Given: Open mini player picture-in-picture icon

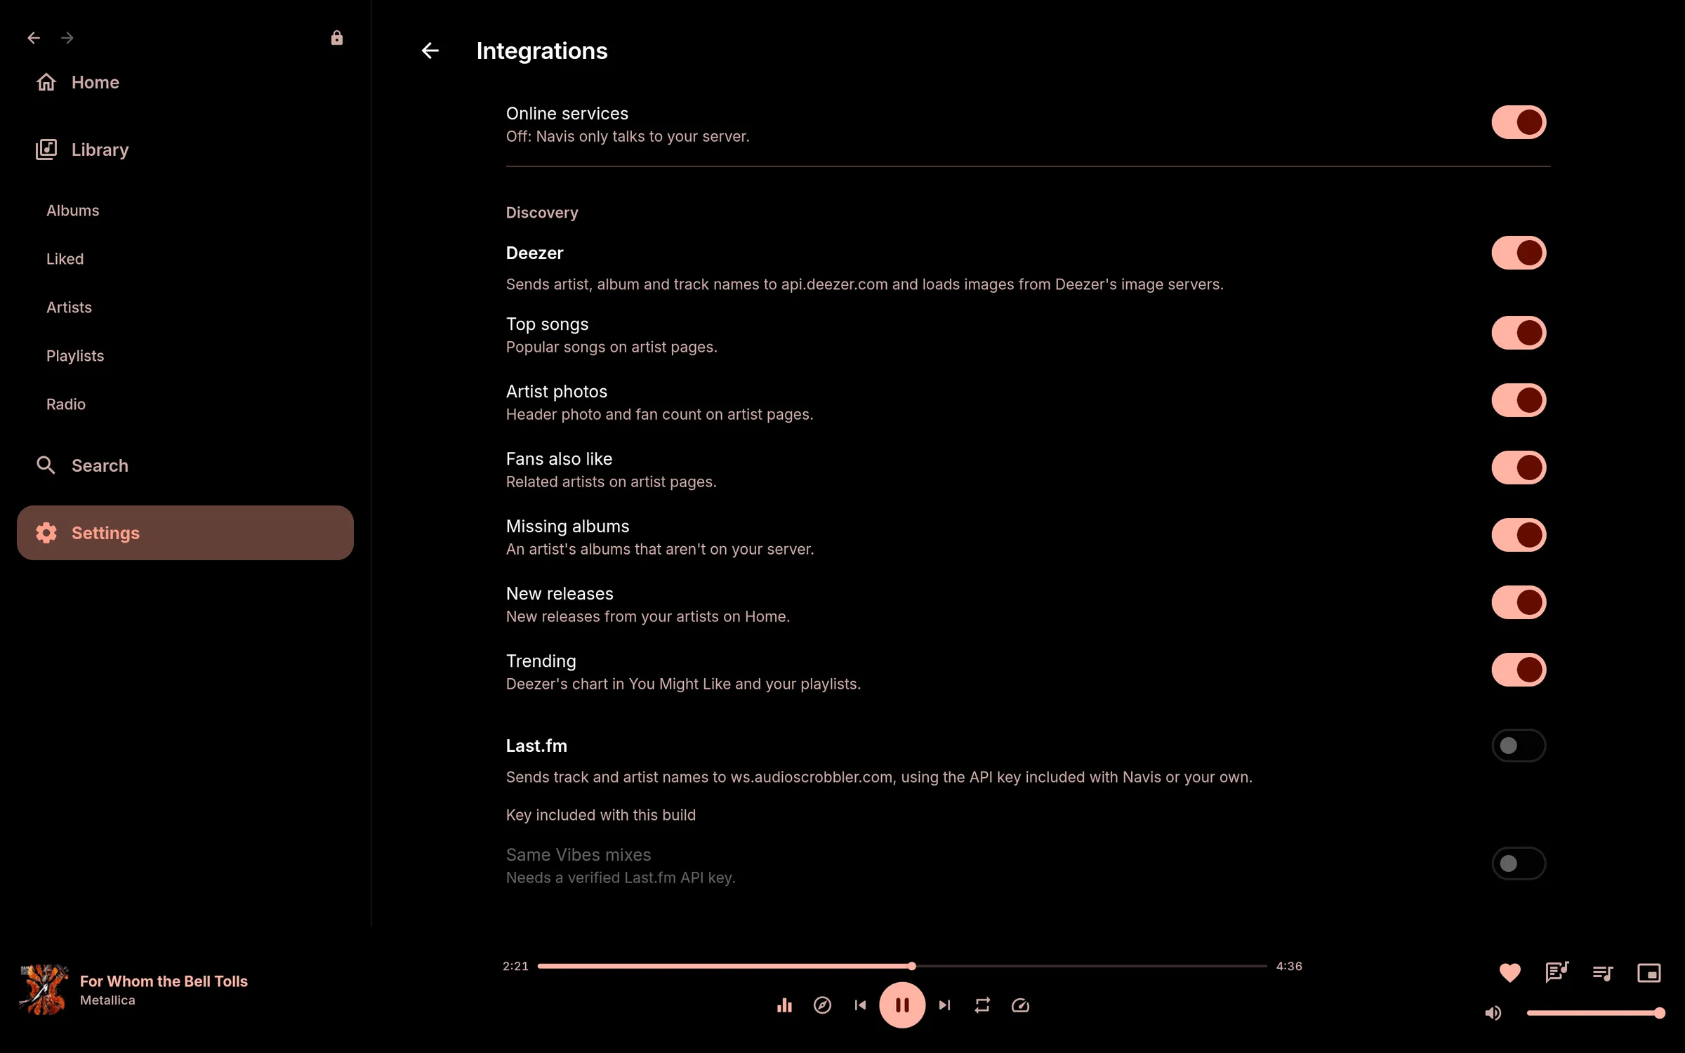Looking at the screenshot, I should coord(1649,973).
